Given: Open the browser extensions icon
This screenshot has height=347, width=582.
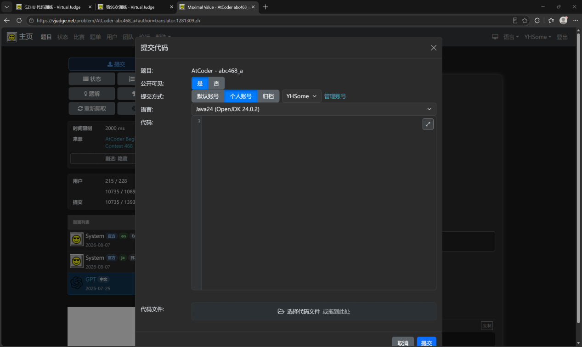Looking at the screenshot, I should point(537,20).
